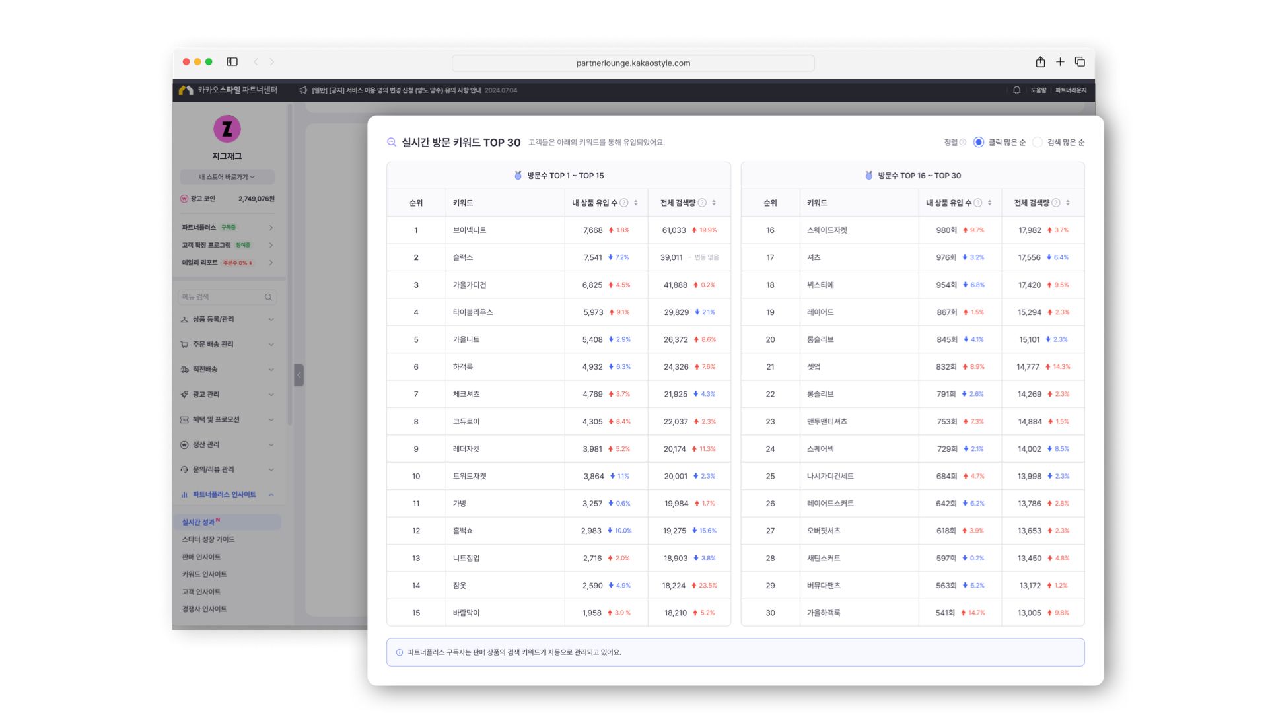The image size is (1268, 713).
Task: Click the Z store avatar icon
Action: [x=227, y=129]
